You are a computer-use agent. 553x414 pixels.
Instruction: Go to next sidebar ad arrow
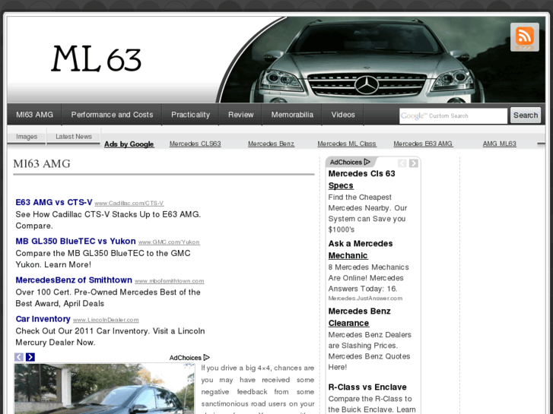[x=414, y=163]
